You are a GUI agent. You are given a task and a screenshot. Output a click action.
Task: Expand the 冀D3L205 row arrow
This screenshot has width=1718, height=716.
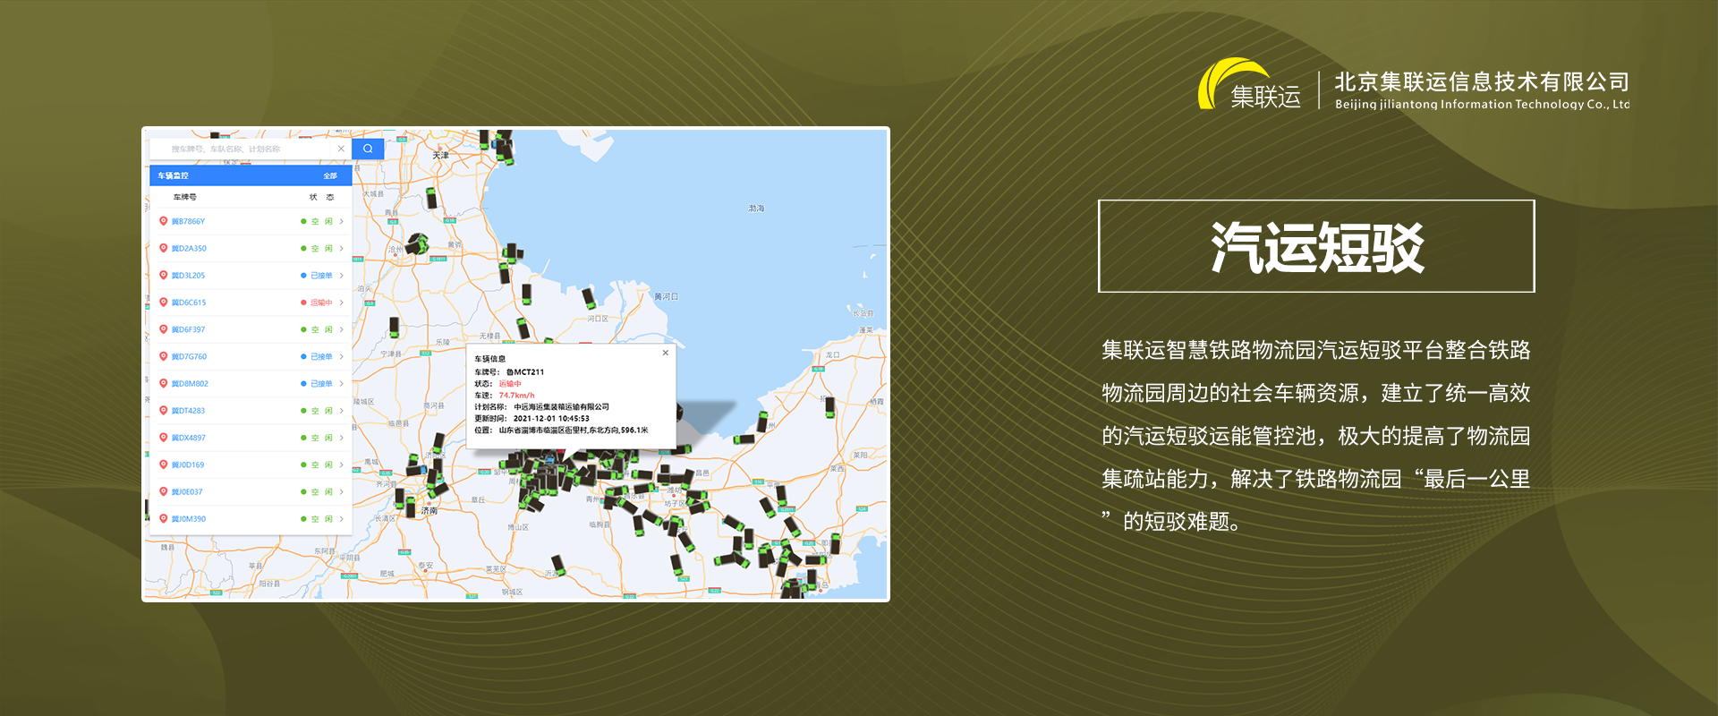342,276
